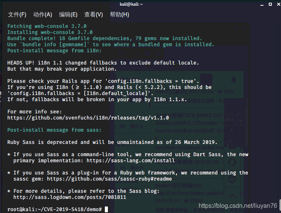Click the 'Fetching web-console 3.7.0' line
This screenshot has height=213, width=281.
point(47,26)
